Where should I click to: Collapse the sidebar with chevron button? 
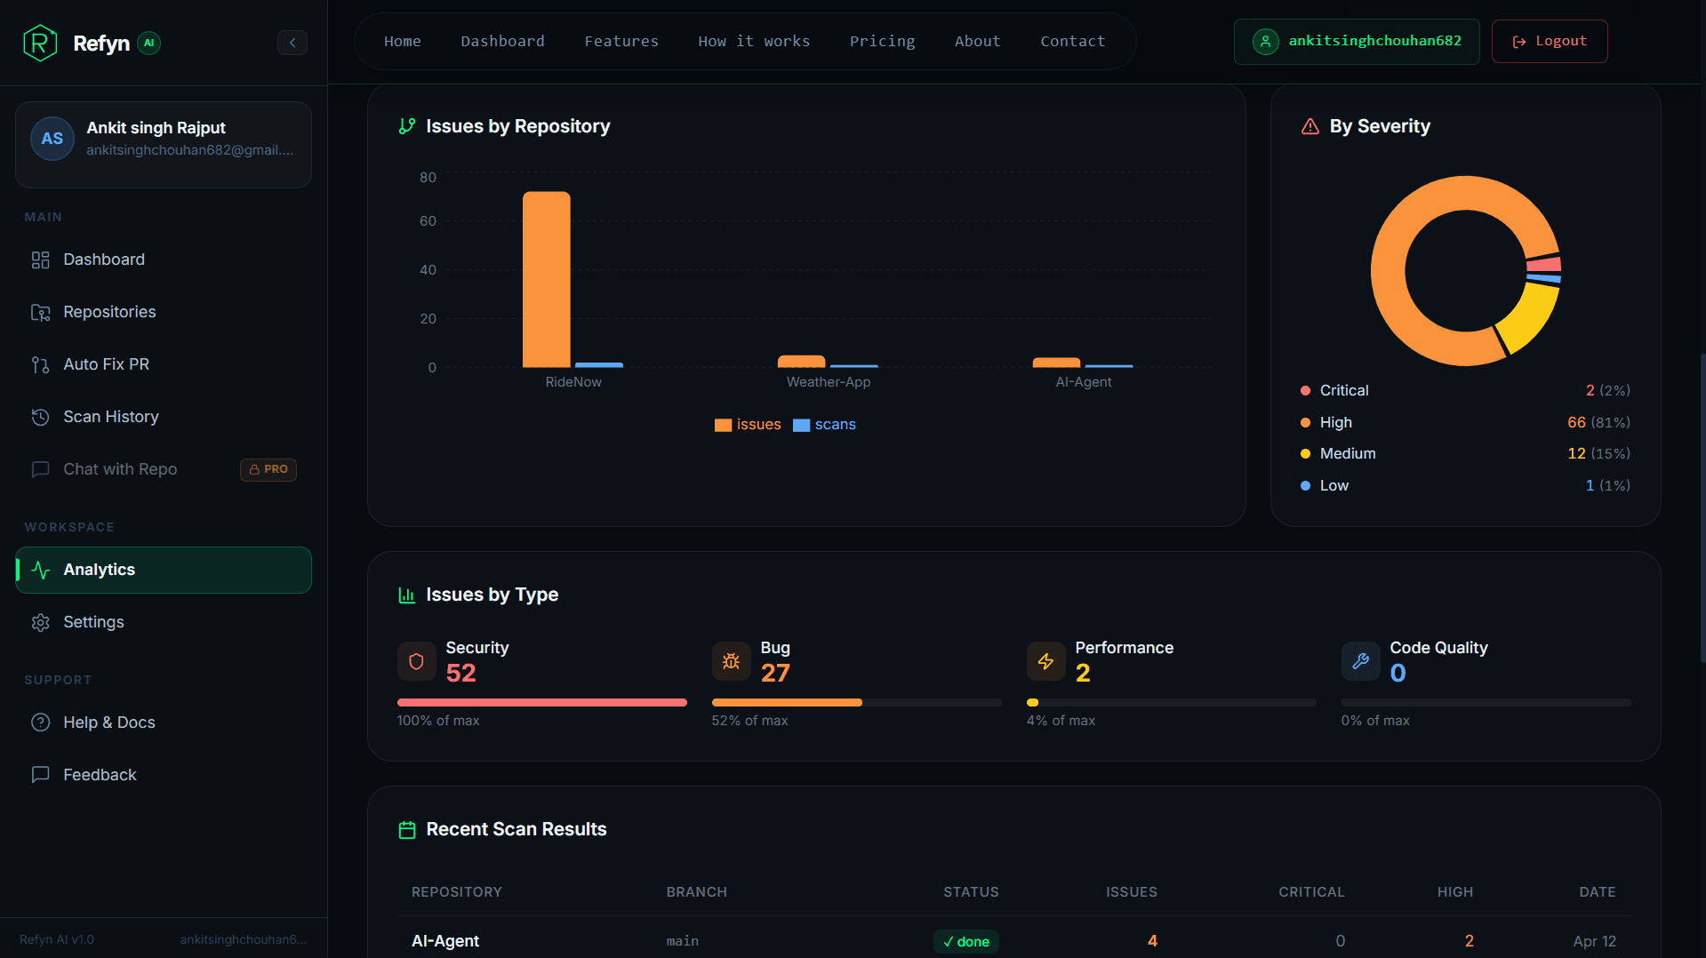(292, 43)
